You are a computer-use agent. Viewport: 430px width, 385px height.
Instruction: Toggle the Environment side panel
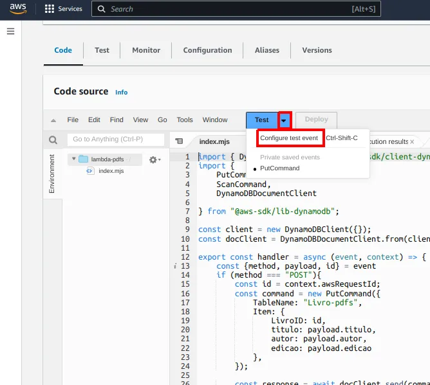[51, 174]
